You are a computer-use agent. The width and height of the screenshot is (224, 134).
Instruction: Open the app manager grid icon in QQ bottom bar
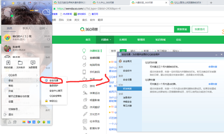[15, 122]
